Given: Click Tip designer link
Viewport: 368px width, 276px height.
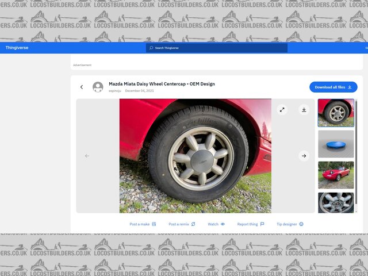Looking at the screenshot, I should tap(290, 224).
